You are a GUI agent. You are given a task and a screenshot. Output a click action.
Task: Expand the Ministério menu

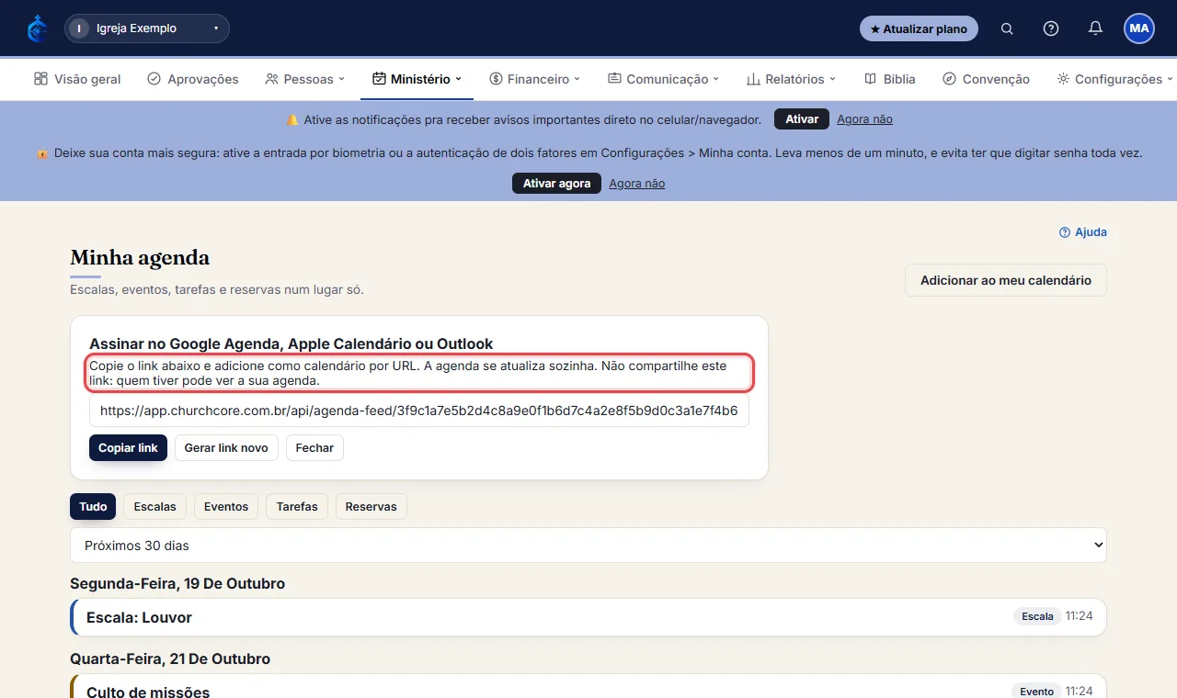(417, 79)
